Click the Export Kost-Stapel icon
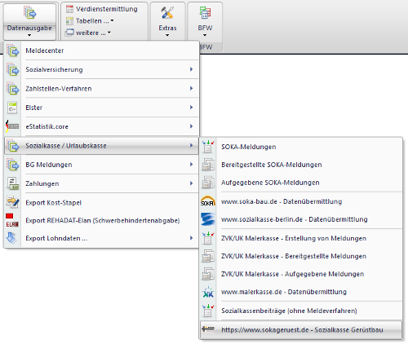 [x=13, y=202]
